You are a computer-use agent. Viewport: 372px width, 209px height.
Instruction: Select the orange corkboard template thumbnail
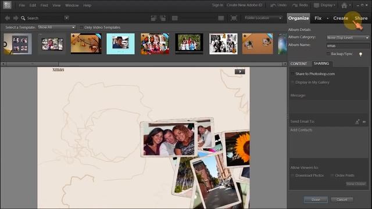coord(257,44)
